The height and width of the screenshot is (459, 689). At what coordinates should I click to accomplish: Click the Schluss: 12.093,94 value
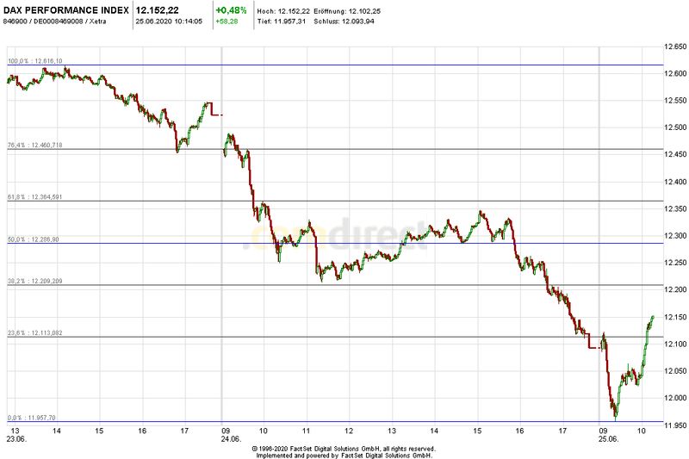point(344,21)
